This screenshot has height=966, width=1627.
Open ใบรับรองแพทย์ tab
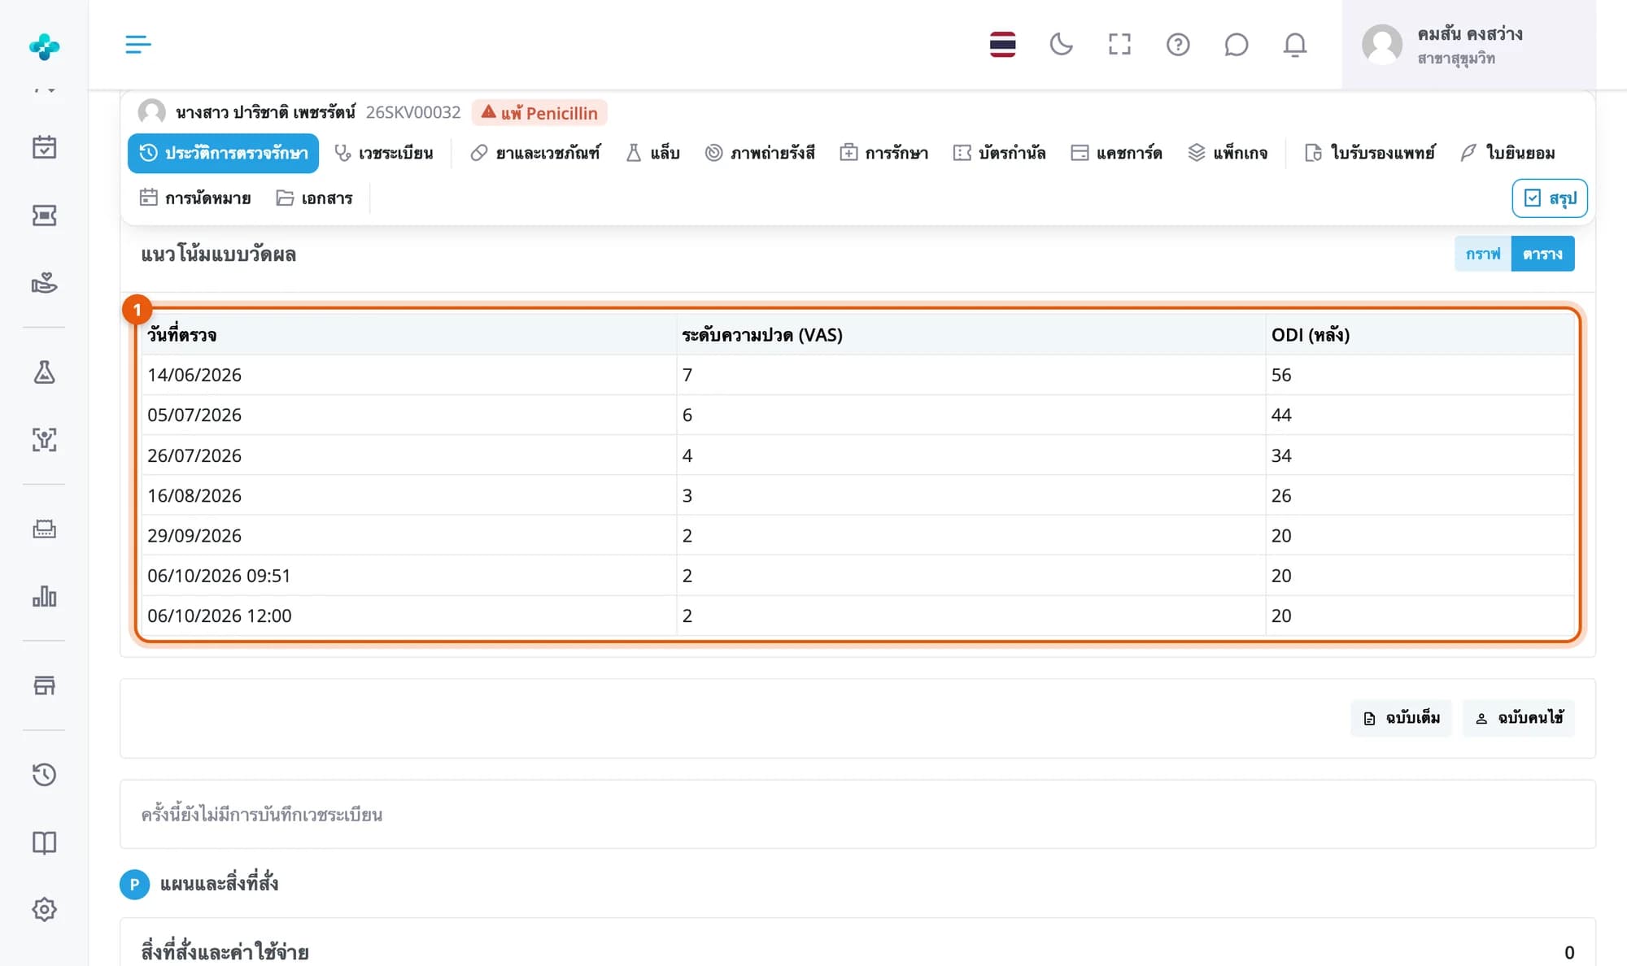[1370, 153]
